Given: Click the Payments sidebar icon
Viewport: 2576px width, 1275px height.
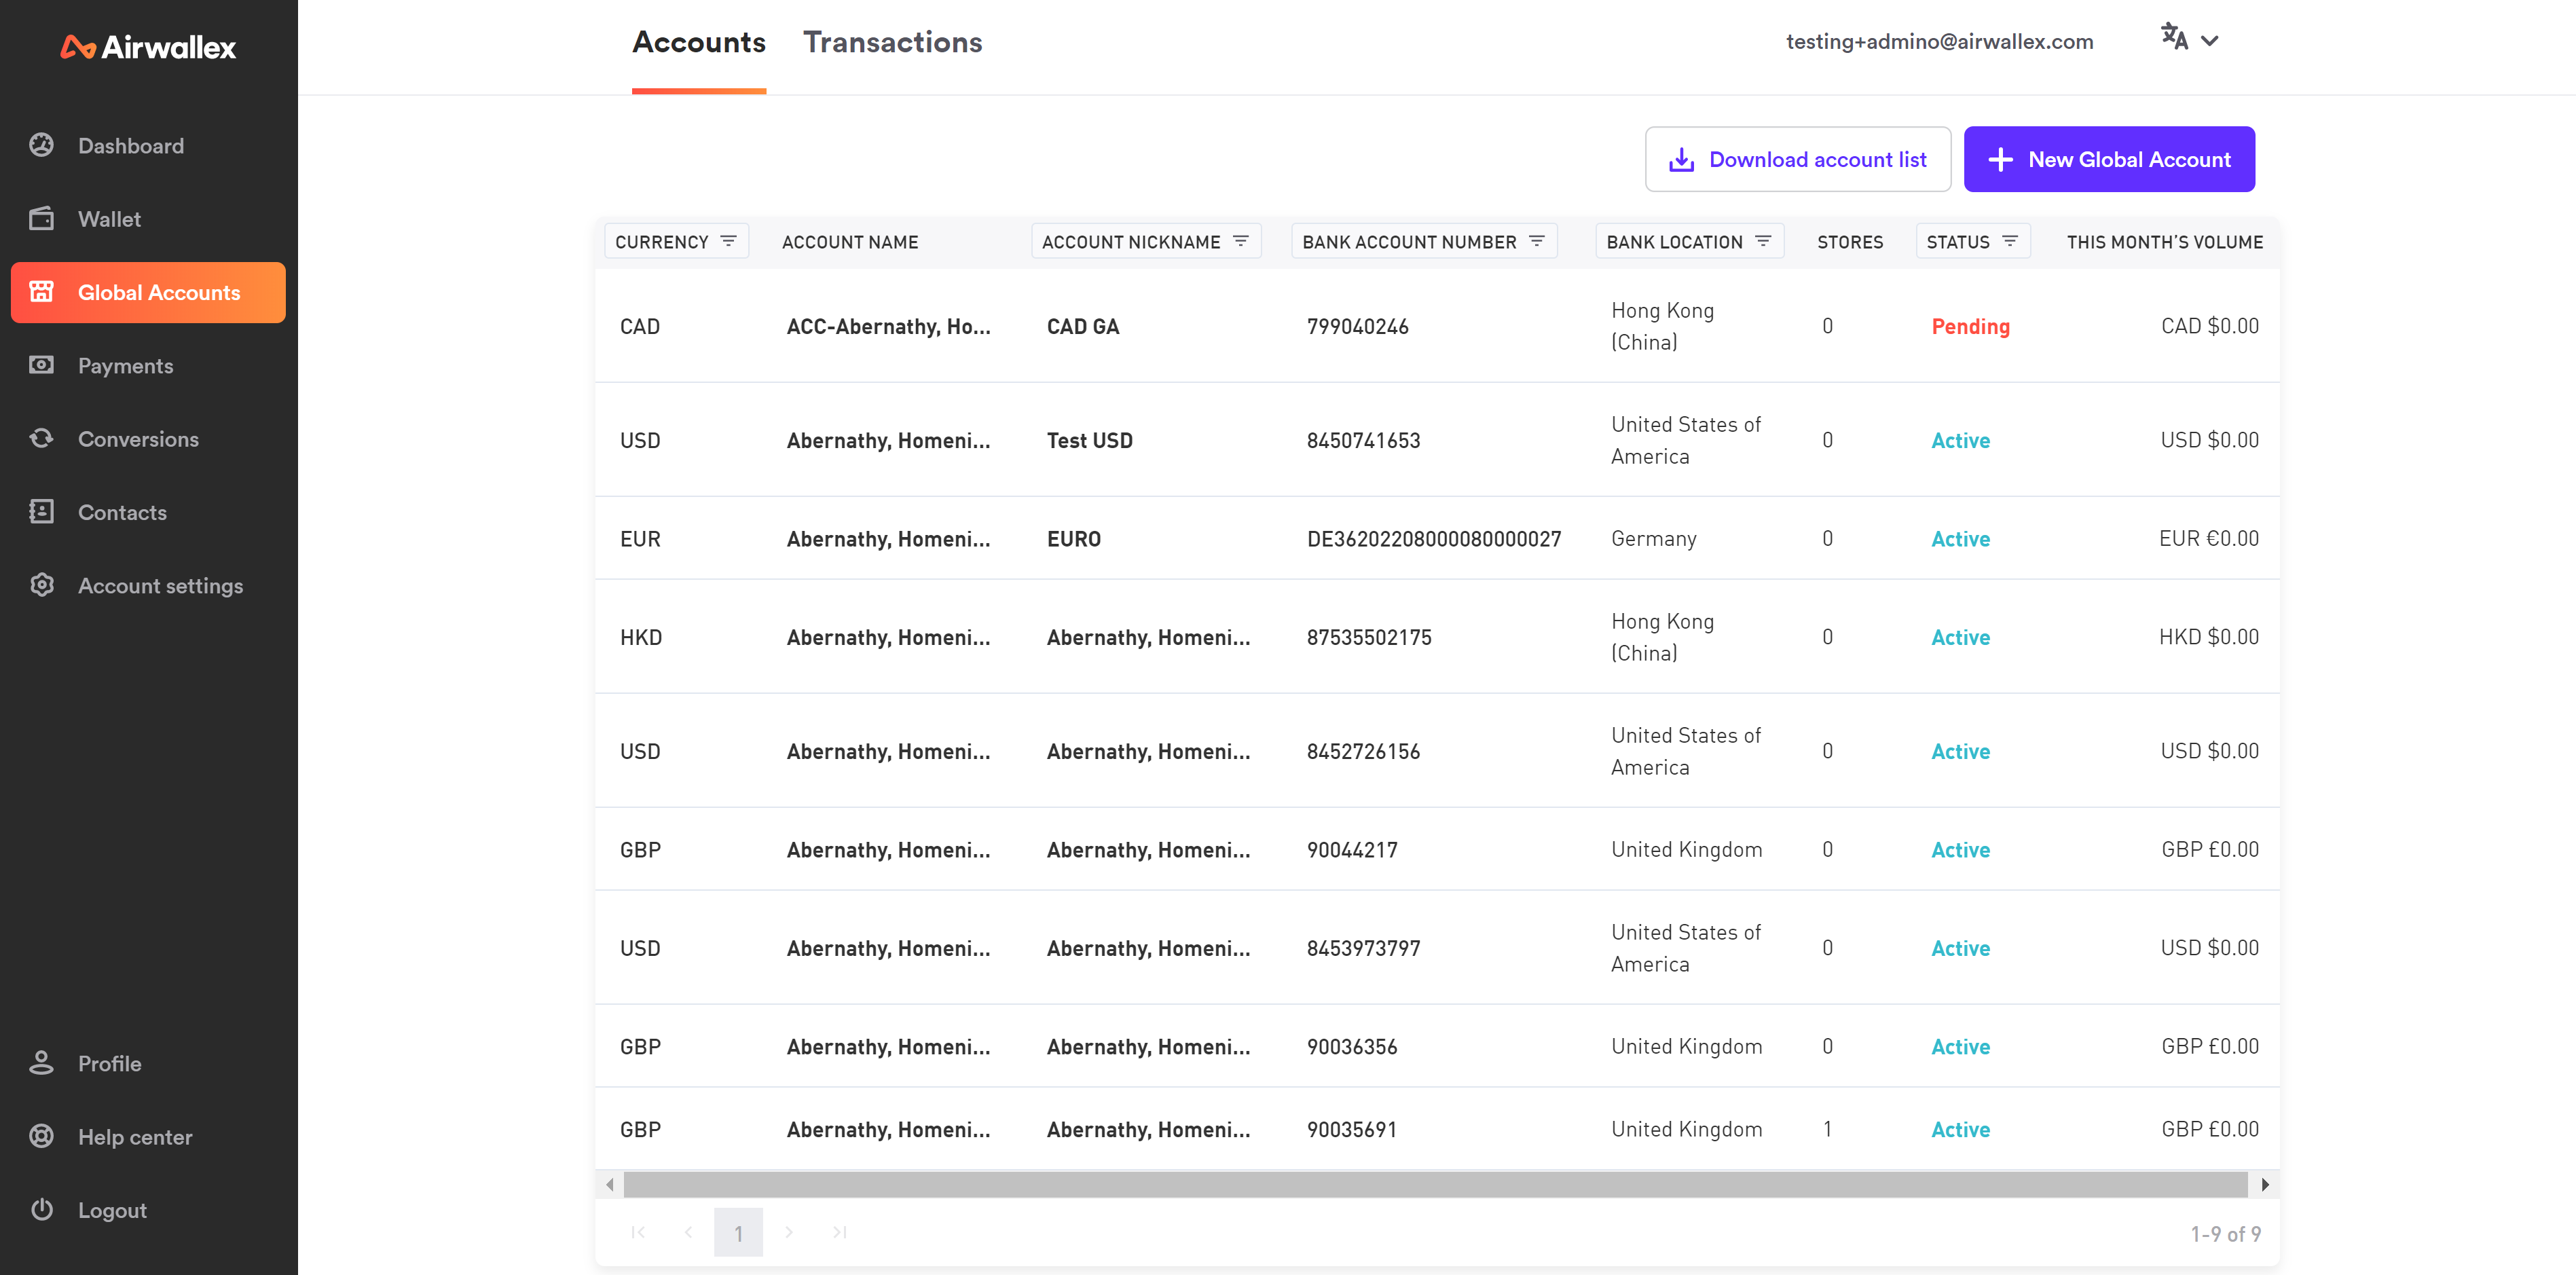Looking at the screenshot, I should click(x=42, y=365).
